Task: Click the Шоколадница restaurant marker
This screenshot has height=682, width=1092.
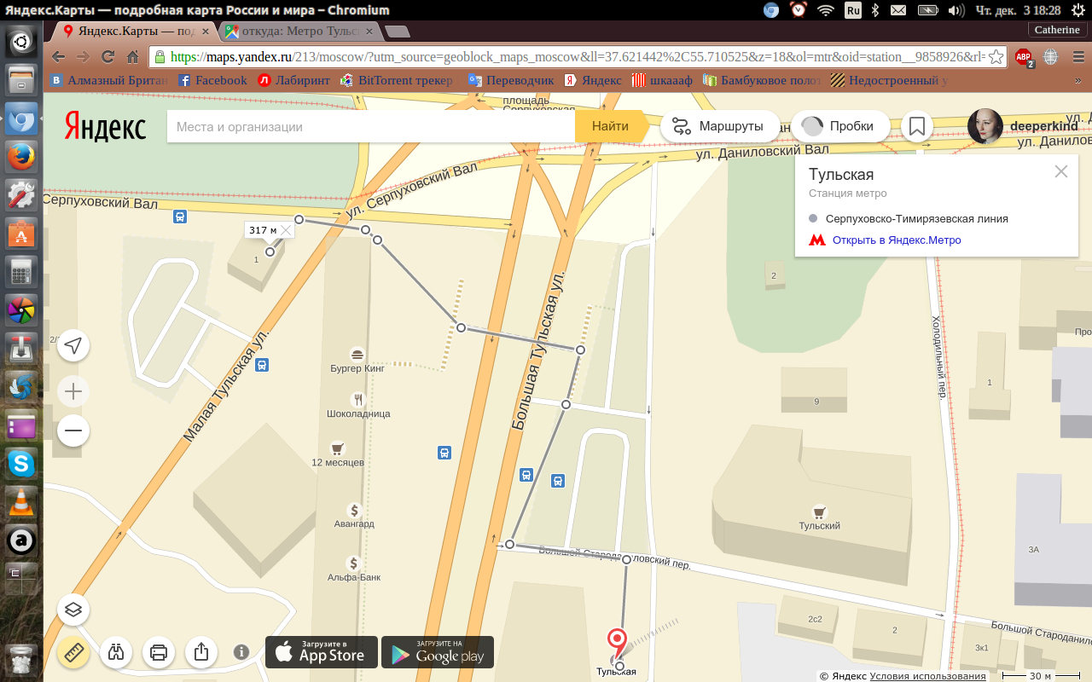Action: coord(358,398)
